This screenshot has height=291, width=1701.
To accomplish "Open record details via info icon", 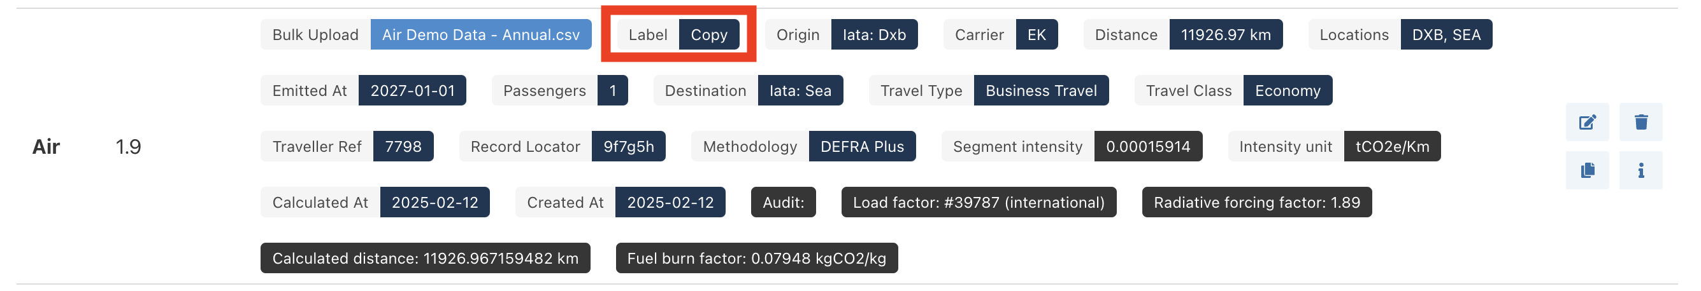I will 1640,170.
